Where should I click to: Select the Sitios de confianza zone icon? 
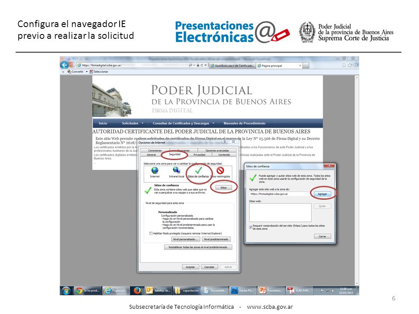(198, 171)
